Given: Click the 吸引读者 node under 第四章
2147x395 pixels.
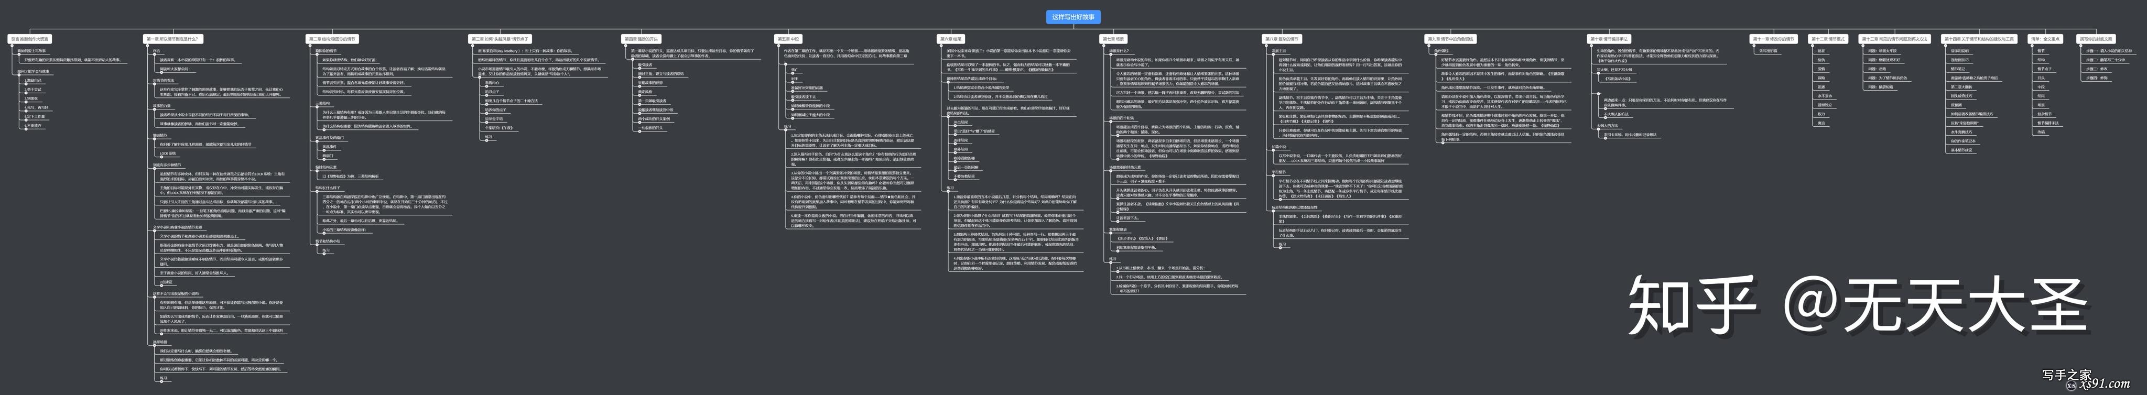Looking at the screenshot, I should pyautogui.click(x=645, y=65).
